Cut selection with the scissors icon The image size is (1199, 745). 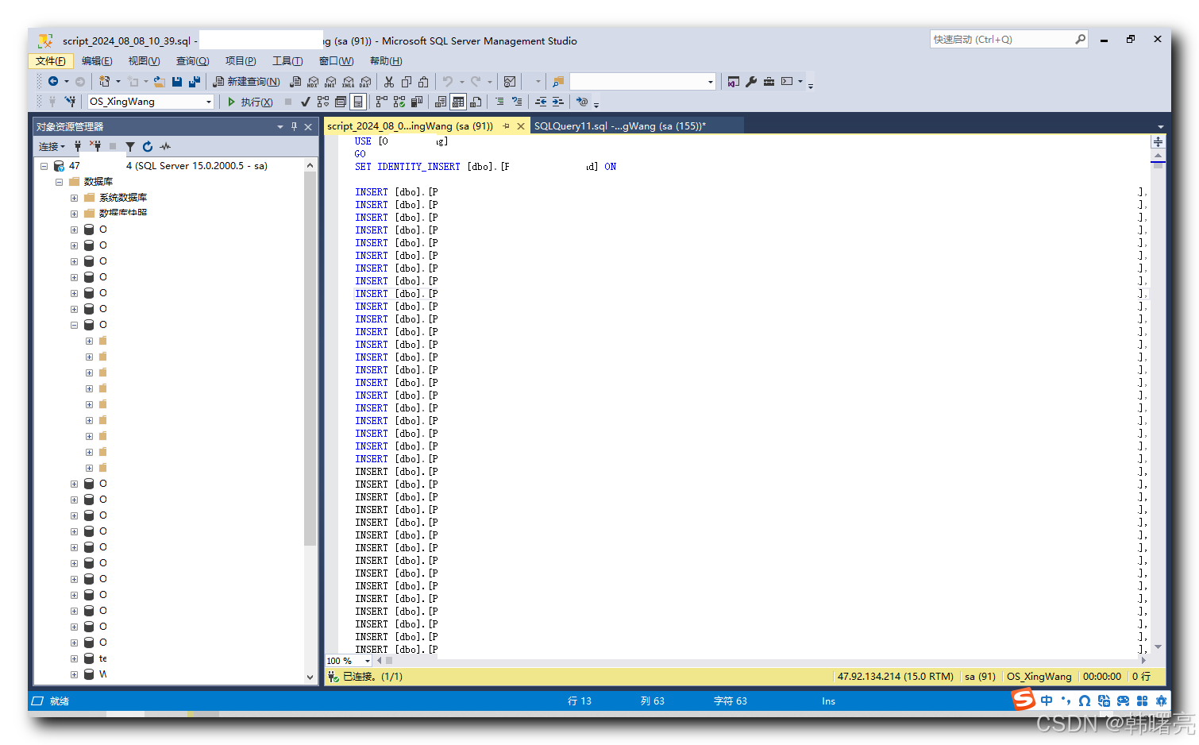388,81
